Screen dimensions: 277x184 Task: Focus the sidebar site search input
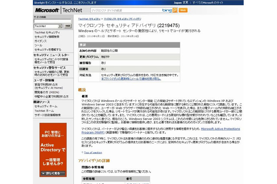[52, 21]
